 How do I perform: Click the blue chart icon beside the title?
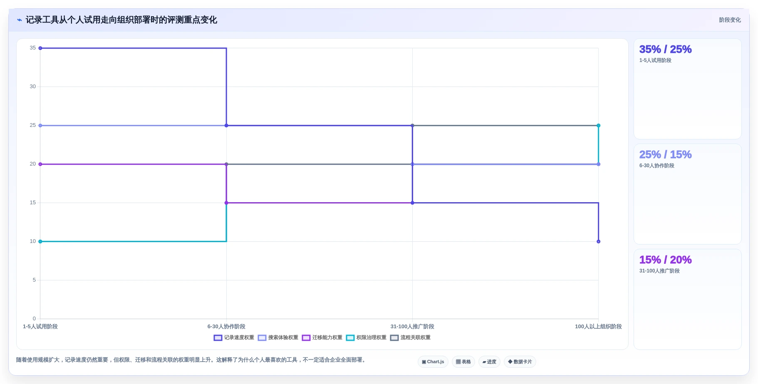click(20, 20)
